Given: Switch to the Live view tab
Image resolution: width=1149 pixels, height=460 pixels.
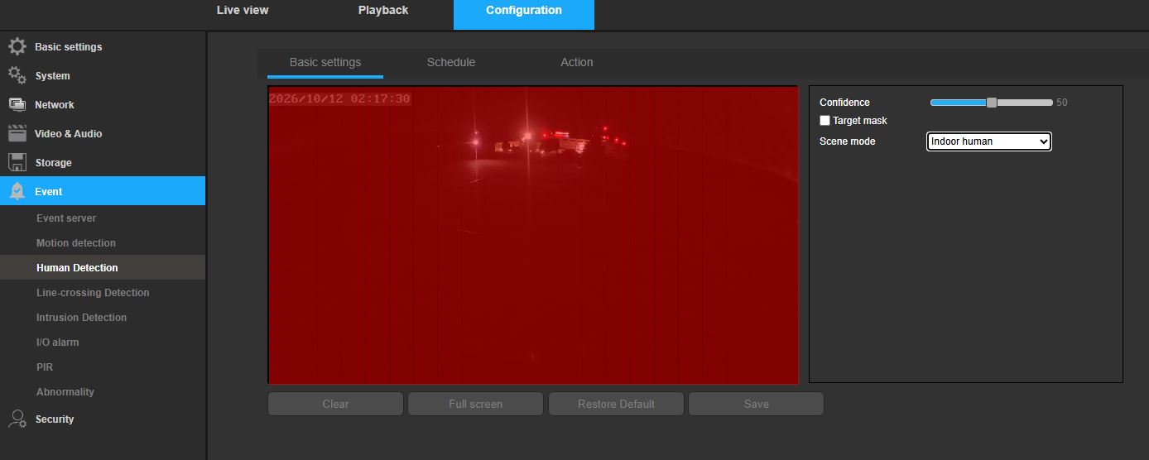Looking at the screenshot, I should coord(243,10).
